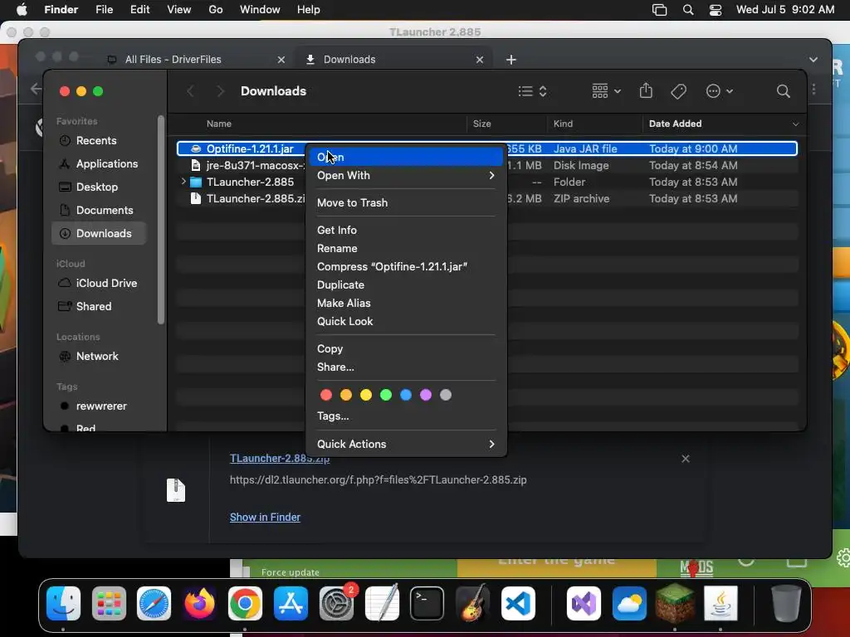
Task: Select the jre-8u371-macosx disk image file
Action: coord(487,165)
